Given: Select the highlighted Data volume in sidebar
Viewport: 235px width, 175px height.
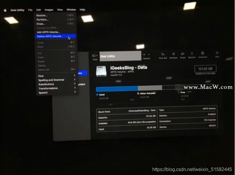Looking at the screenshot, I should [83, 73].
